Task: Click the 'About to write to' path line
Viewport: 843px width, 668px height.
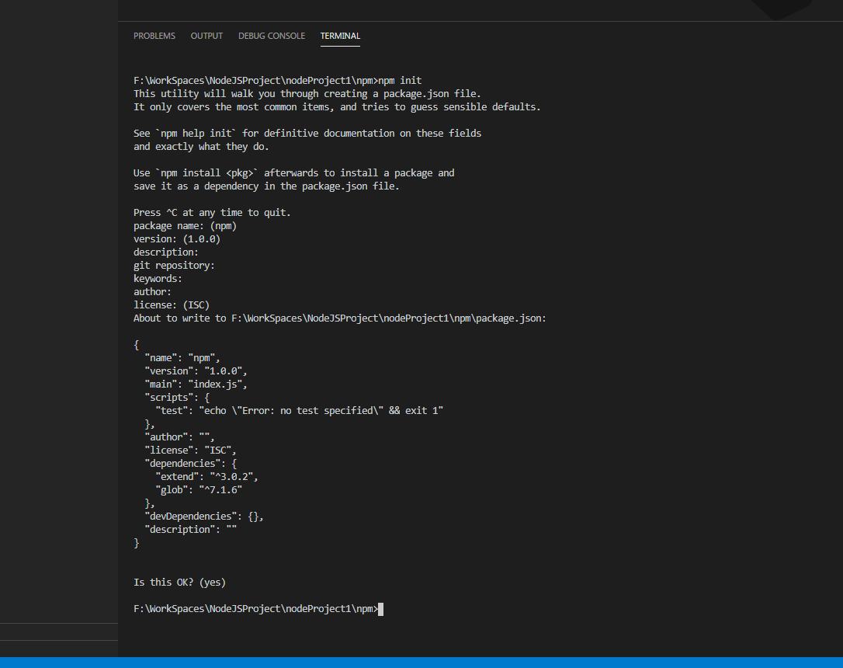Action: click(x=340, y=318)
